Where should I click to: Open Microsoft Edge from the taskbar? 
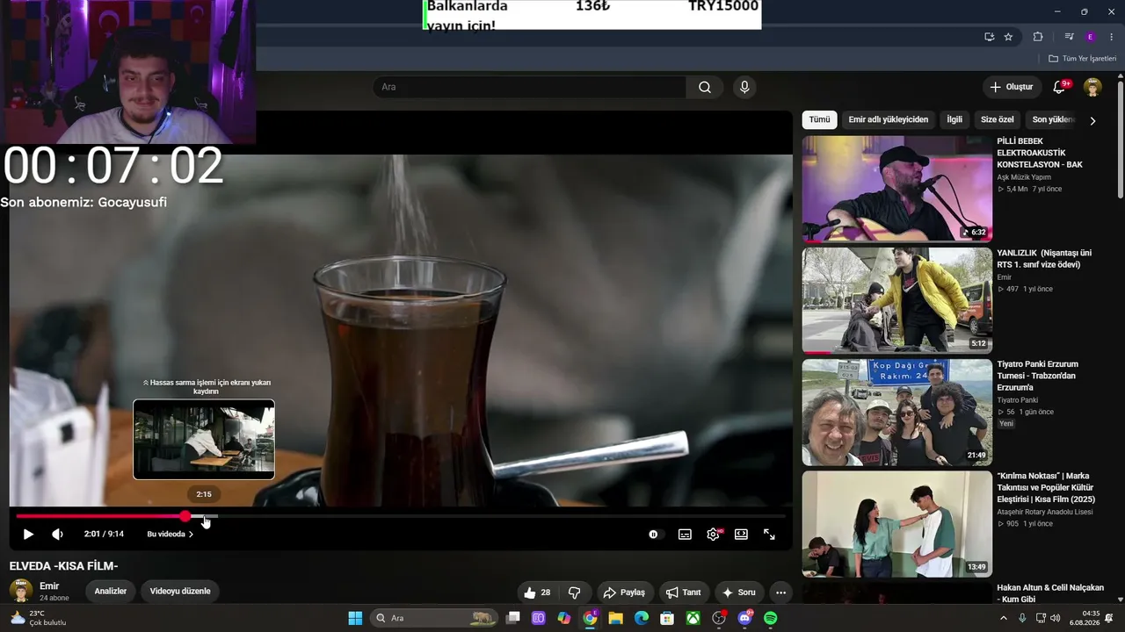(x=642, y=618)
